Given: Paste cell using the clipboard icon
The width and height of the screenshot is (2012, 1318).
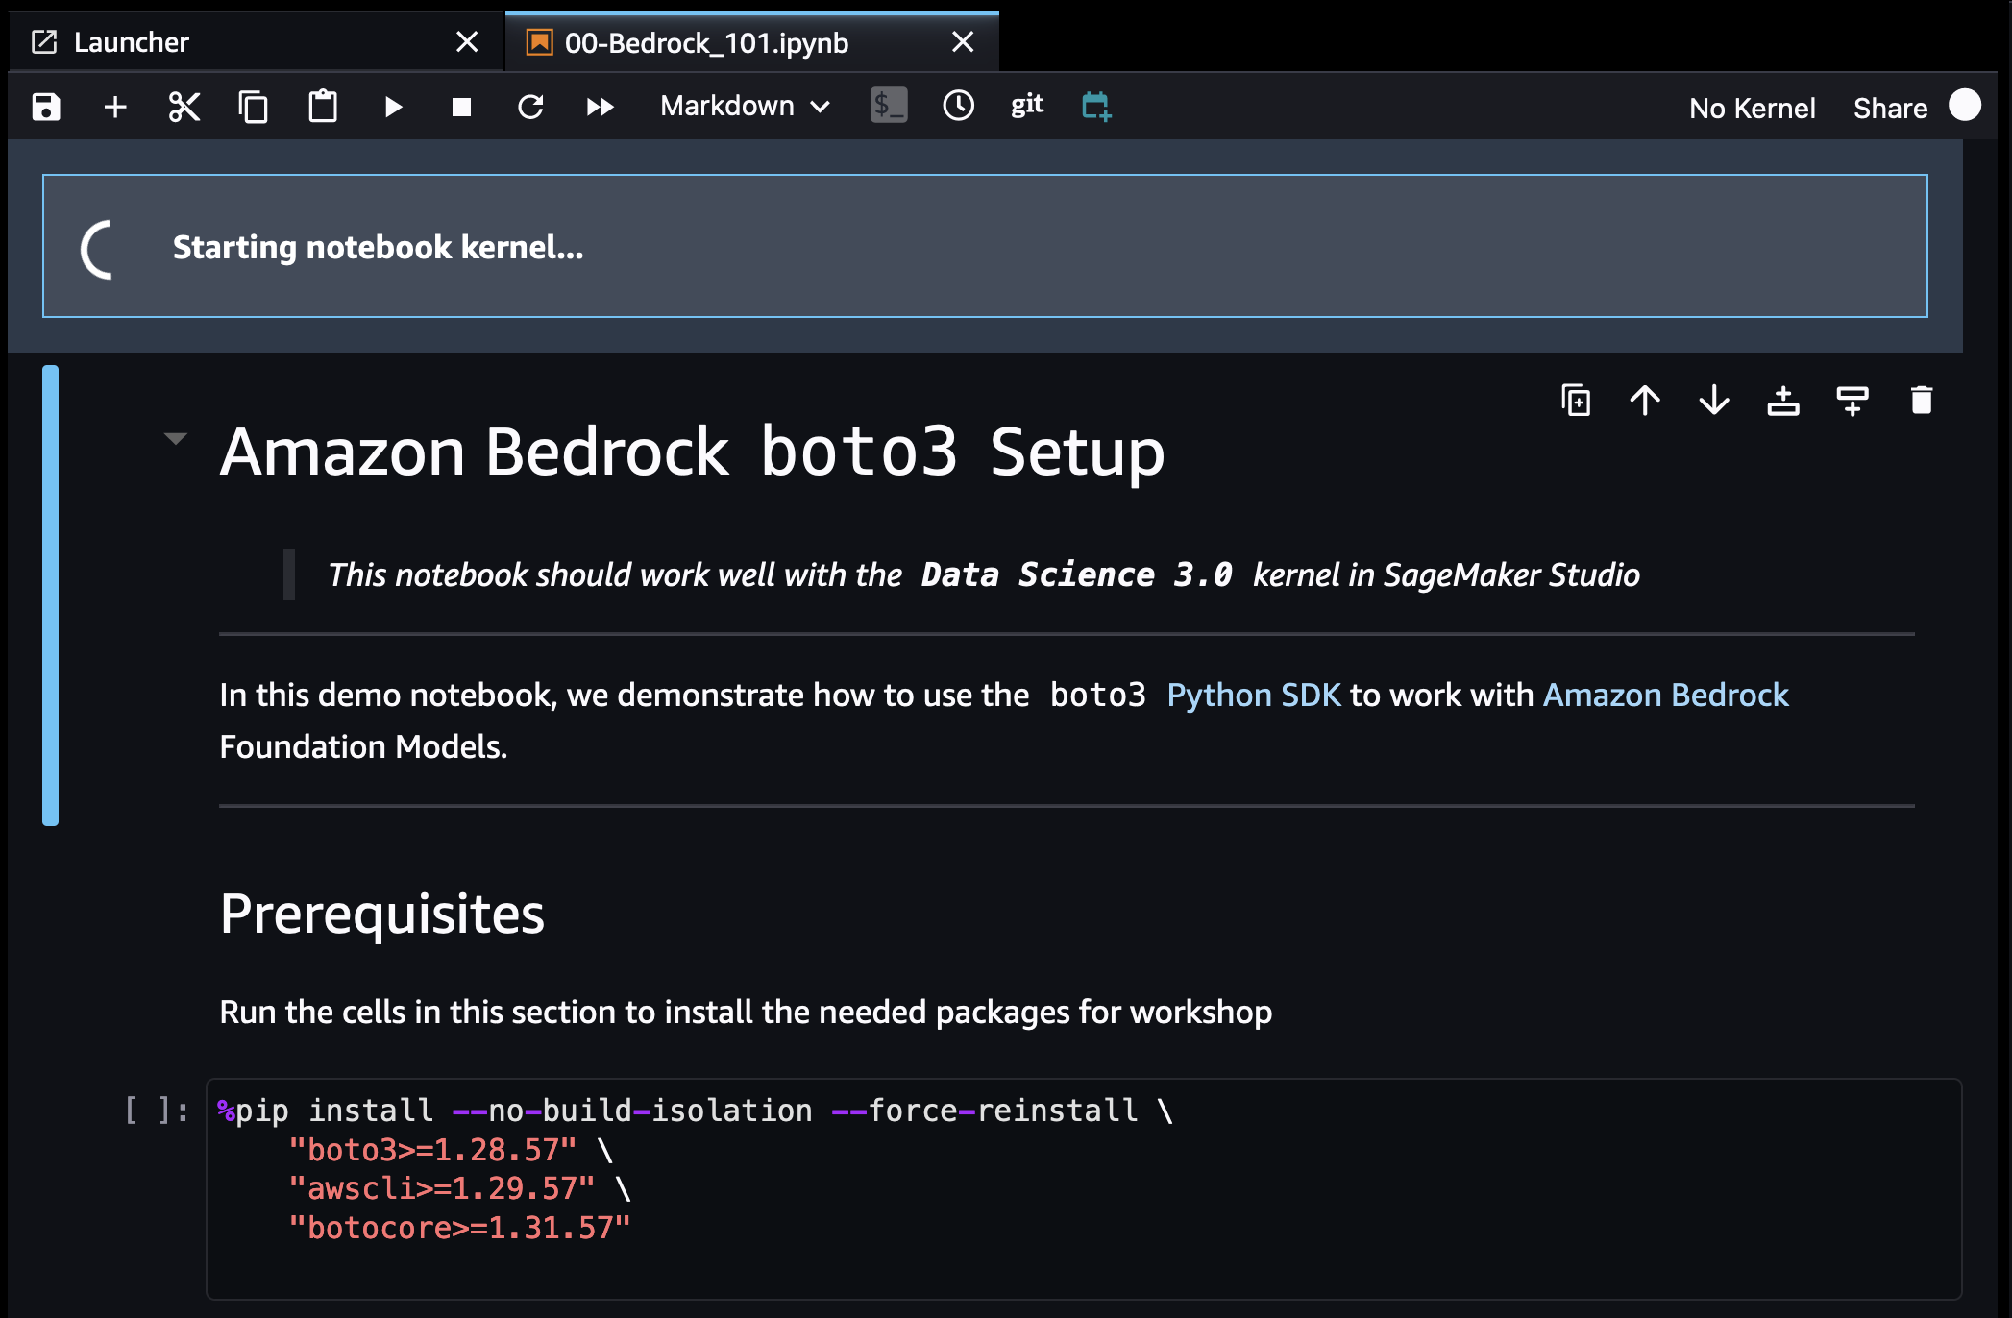Looking at the screenshot, I should tap(323, 107).
